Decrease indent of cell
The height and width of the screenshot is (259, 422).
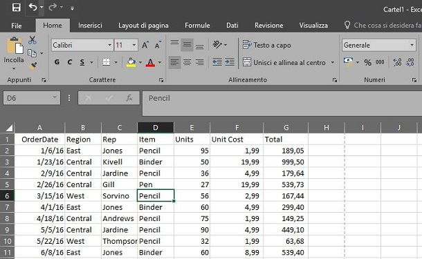217,62
